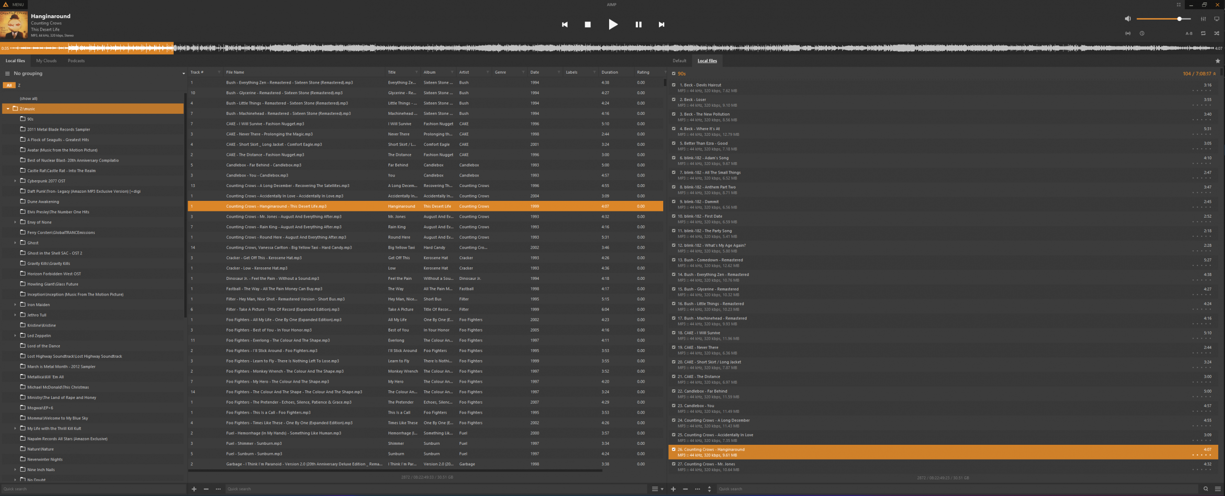Start playback with Play button
Screen dimensions: 1225x496
click(x=613, y=24)
